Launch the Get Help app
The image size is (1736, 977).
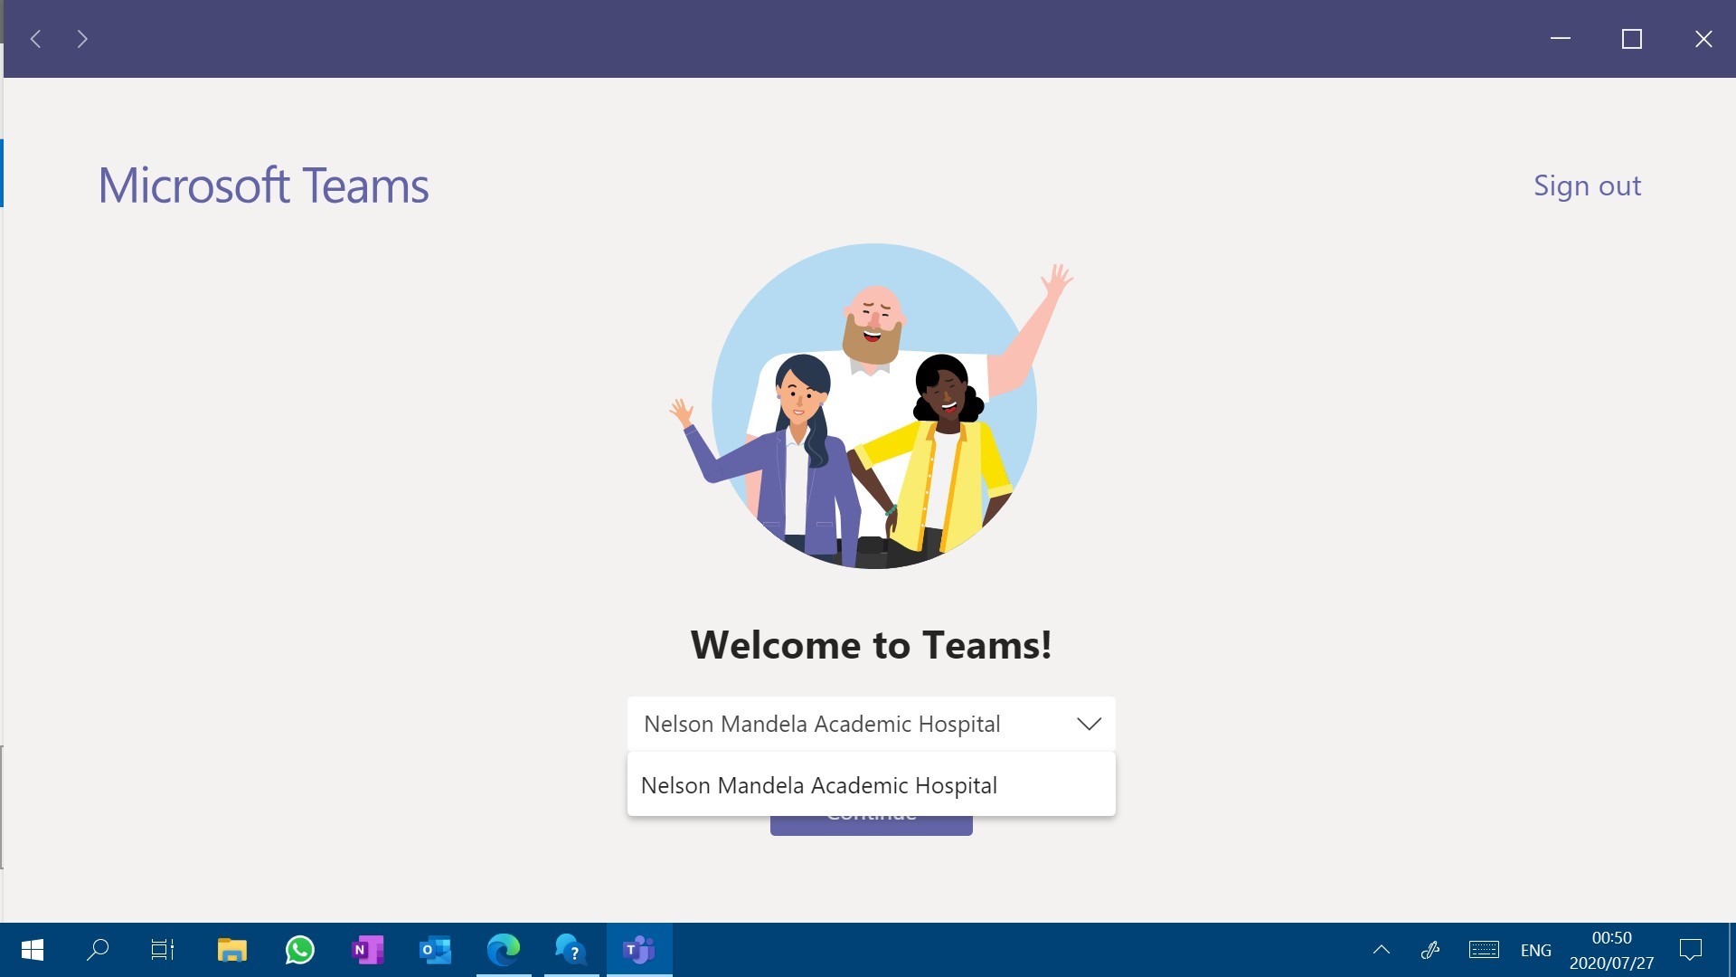pos(571,949)
